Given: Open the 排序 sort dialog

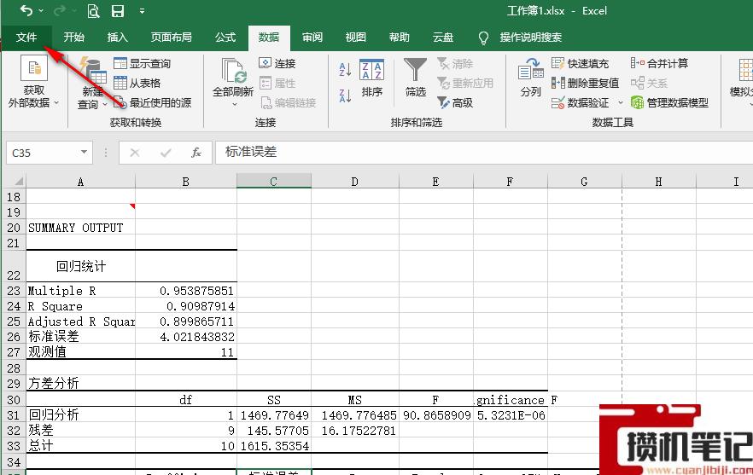Looking at the screenshot, I should (371, 79).
